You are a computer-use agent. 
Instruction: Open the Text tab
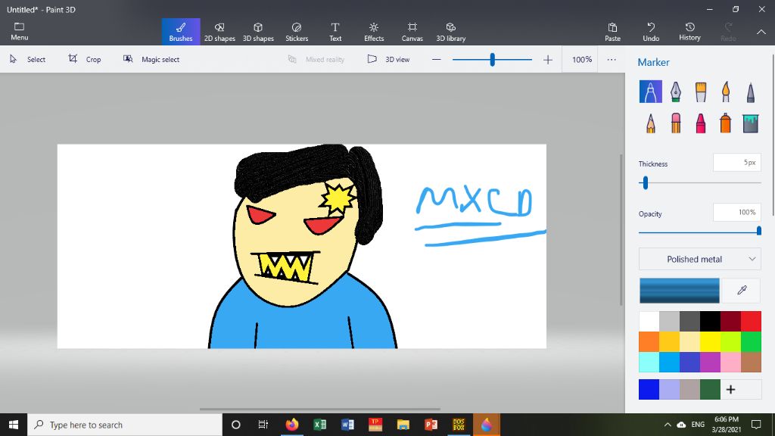(x=335, y=32)
